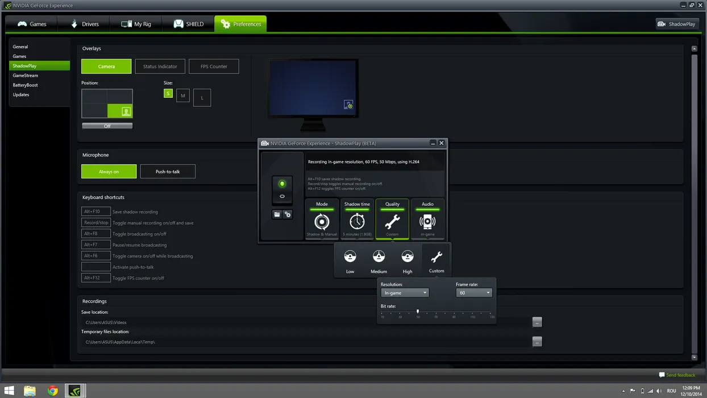Expand the Frame rate dropdown

(473, 293)
